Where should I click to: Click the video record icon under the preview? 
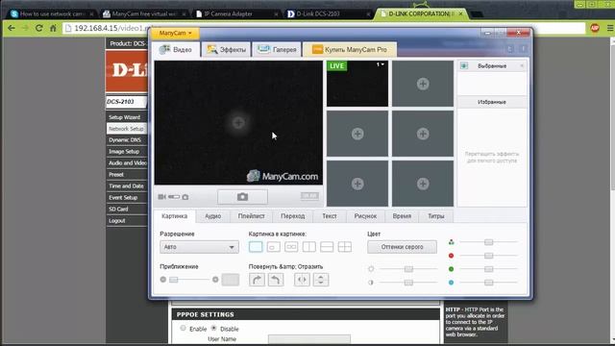161,196
